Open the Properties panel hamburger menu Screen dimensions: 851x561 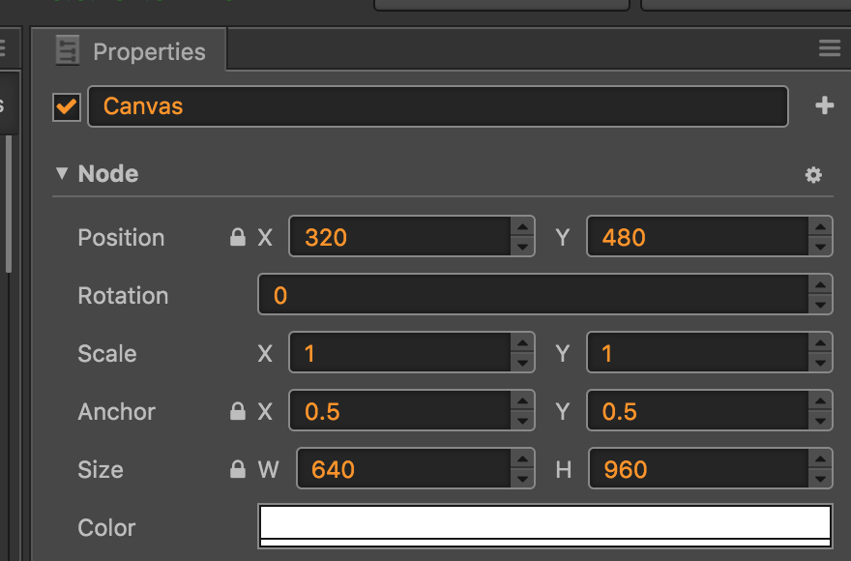829,48
